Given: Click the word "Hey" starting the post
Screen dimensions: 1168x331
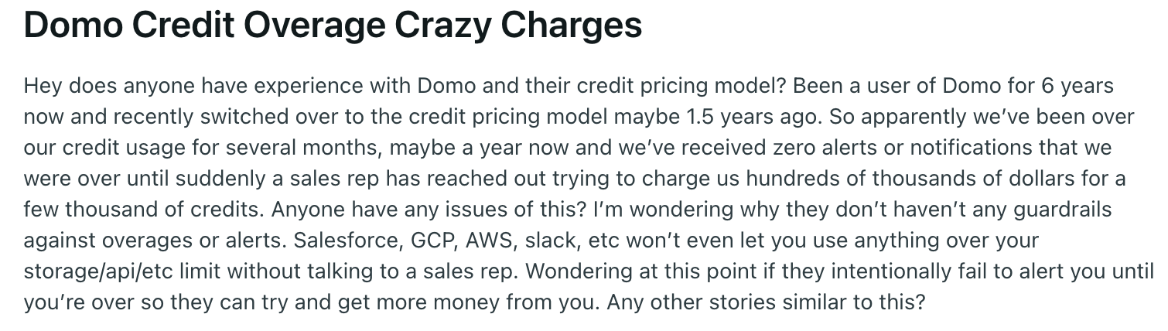Looking at the screenshot, I should pyautogui.click(x=43, y=86).
